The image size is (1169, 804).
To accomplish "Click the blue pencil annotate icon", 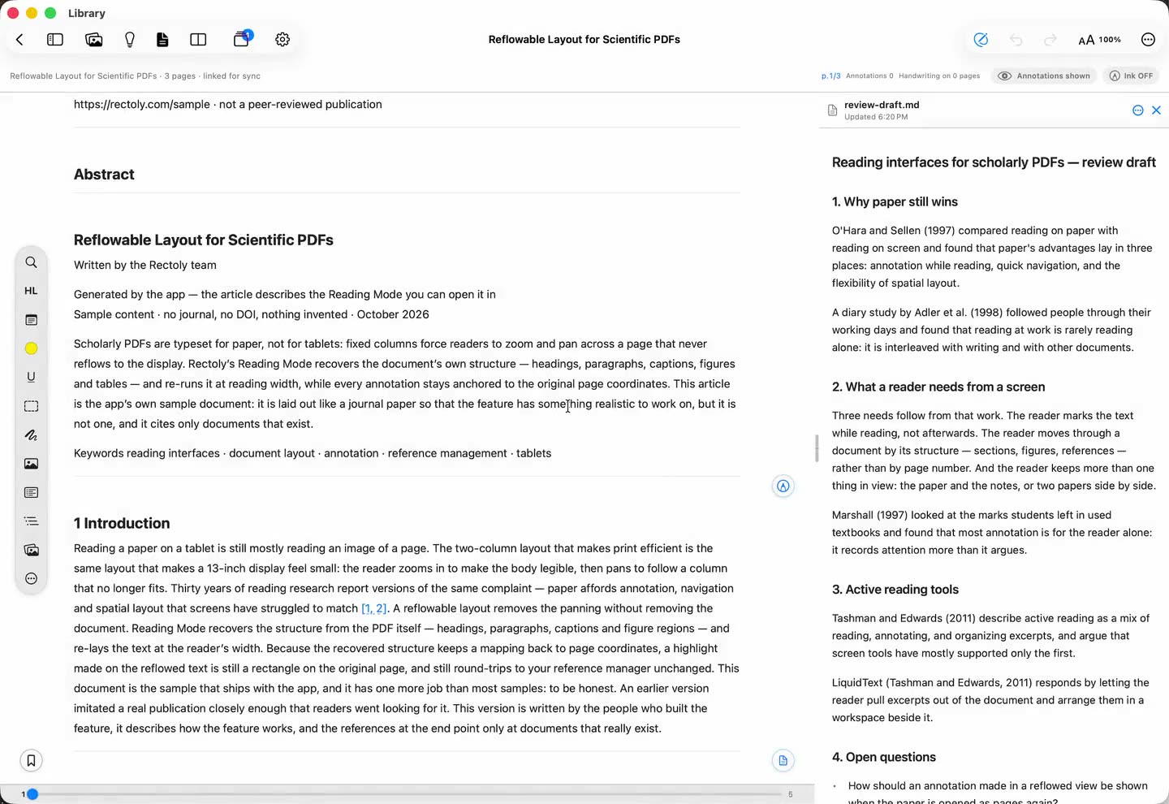I will [981, 39].
